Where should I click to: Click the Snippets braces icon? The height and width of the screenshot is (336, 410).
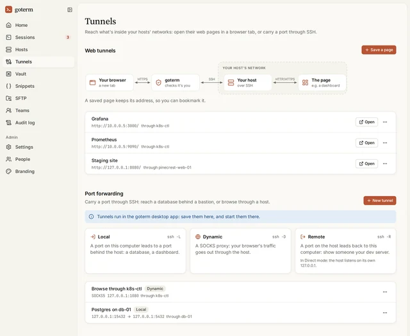pos(8,86)
